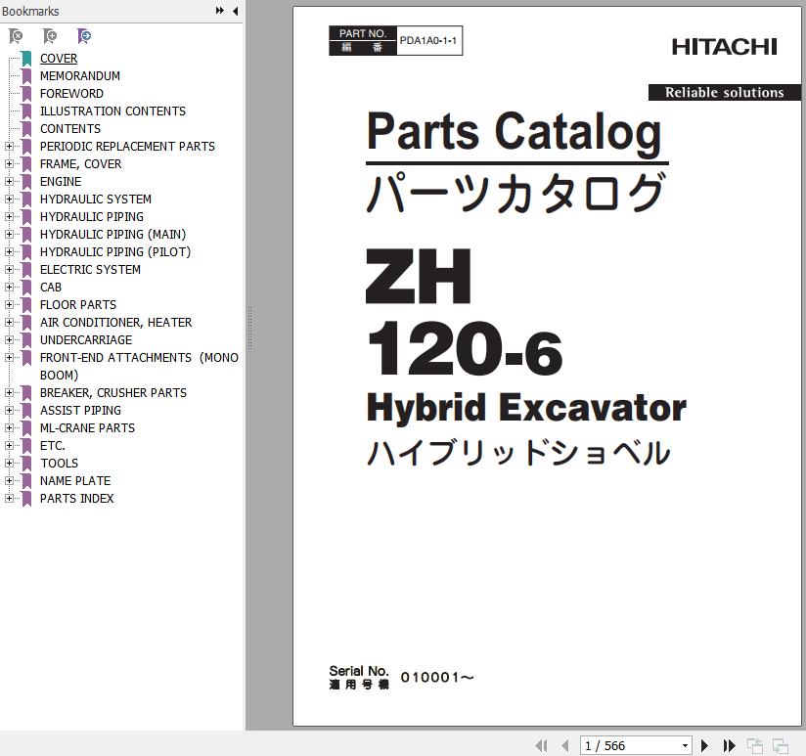Click the bookmark icon beside ASSIST PIPING
Viewport: 806px width, 756px height.
coord(26,410)
